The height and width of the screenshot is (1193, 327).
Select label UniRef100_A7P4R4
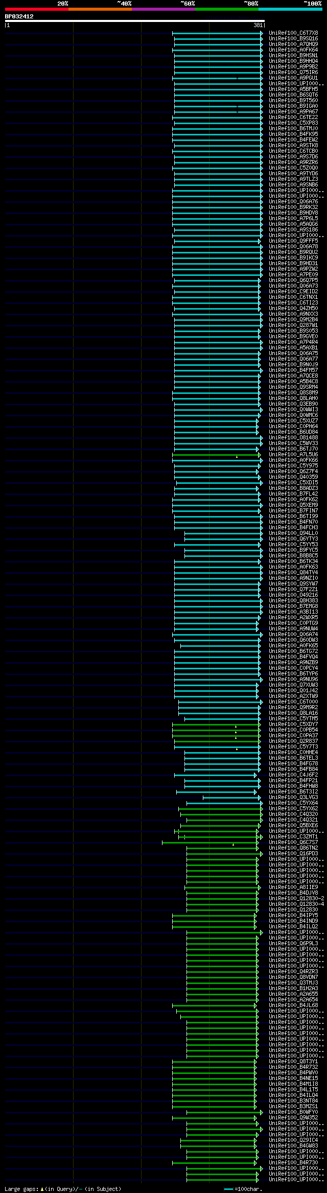pyautogui.click(x=293, y=342)
